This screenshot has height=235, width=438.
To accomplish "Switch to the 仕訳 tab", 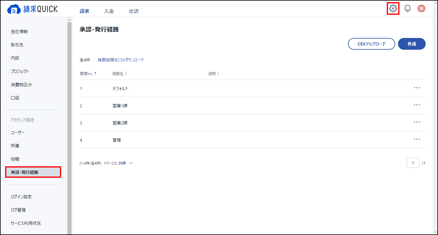I will click(x=134, y=11).
